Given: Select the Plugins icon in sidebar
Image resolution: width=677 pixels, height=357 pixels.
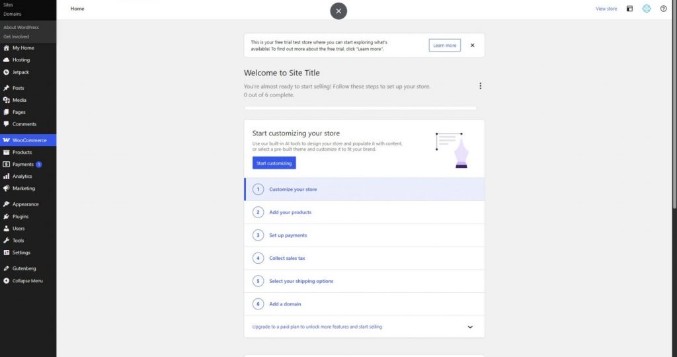Looking at the screenshot, I should [6, 216].
